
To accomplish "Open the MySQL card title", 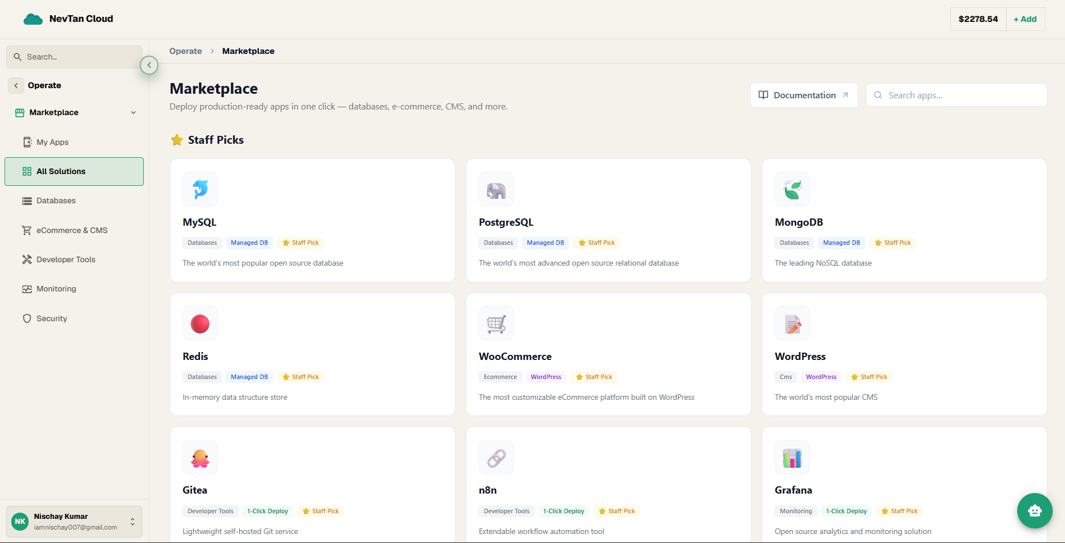I will (199, 222).
